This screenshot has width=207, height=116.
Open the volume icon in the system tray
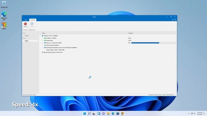tap(194, 113)
